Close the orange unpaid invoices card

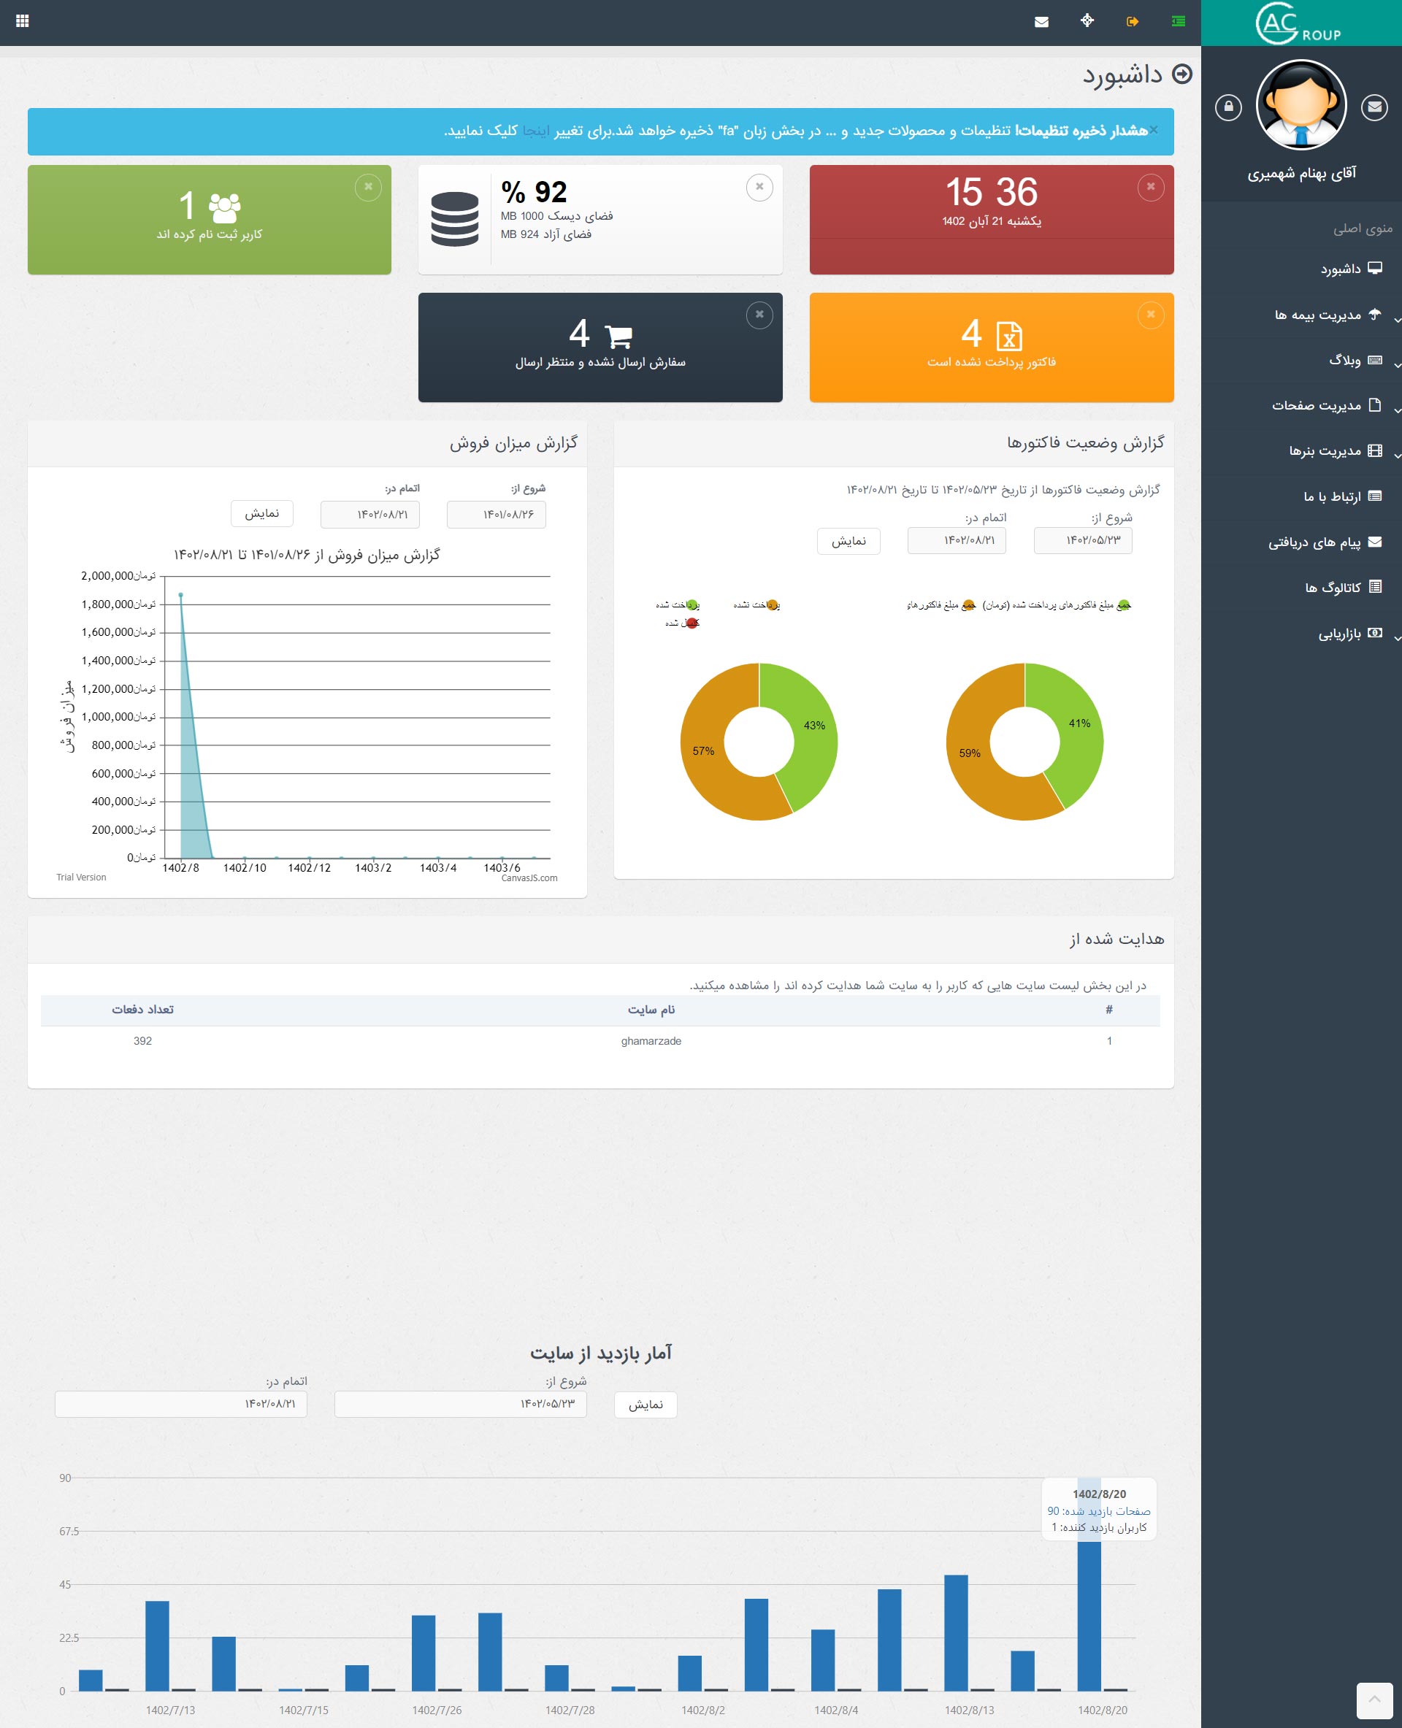click(1151, 315)
